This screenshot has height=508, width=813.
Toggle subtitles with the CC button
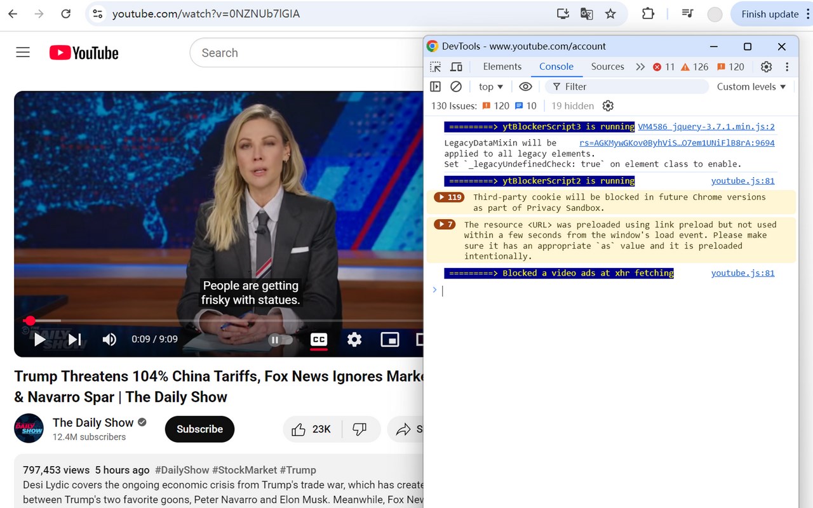point(319,339)
